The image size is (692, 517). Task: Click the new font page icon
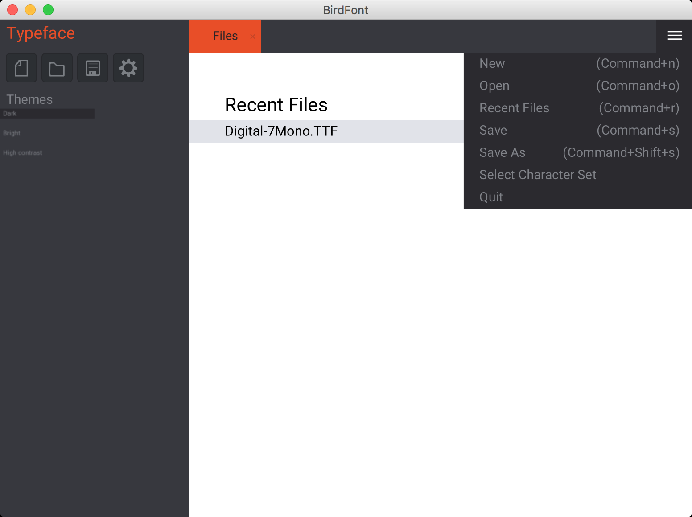[x=21, y=68]
